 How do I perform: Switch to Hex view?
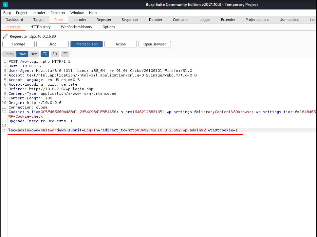coord(33,54)
